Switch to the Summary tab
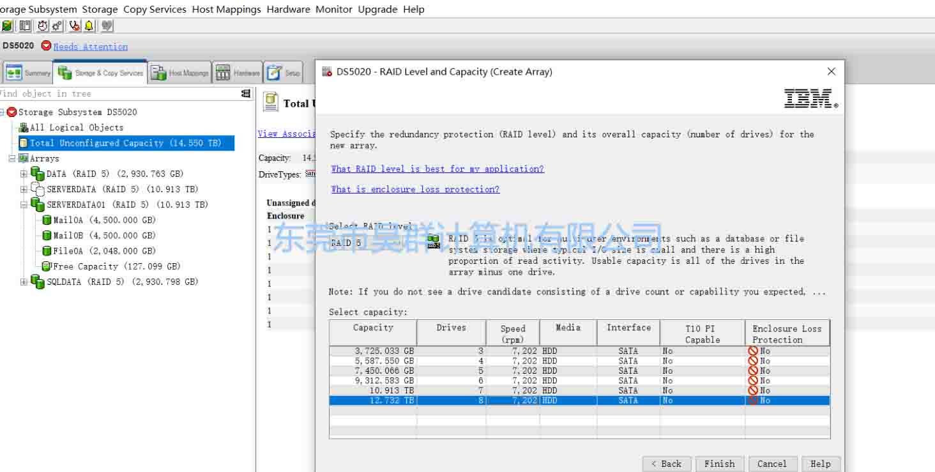Image resolution: width=935 pixels, height=472 pixels. point(28,73)
